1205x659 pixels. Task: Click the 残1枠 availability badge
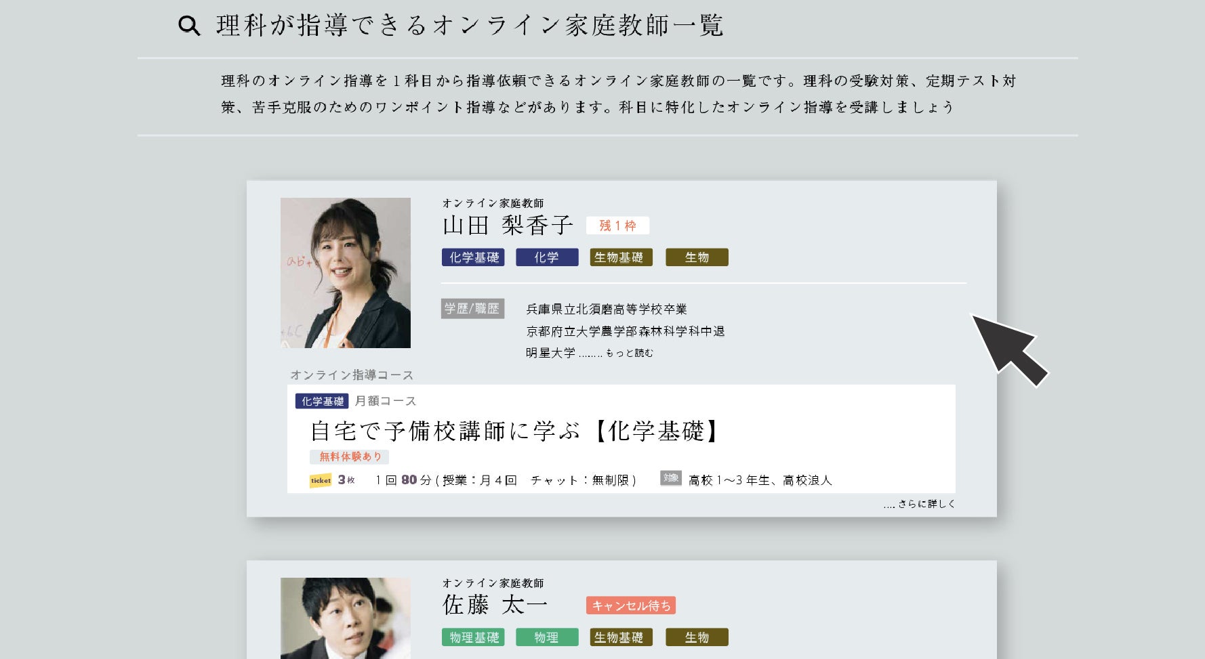[617, 226]
